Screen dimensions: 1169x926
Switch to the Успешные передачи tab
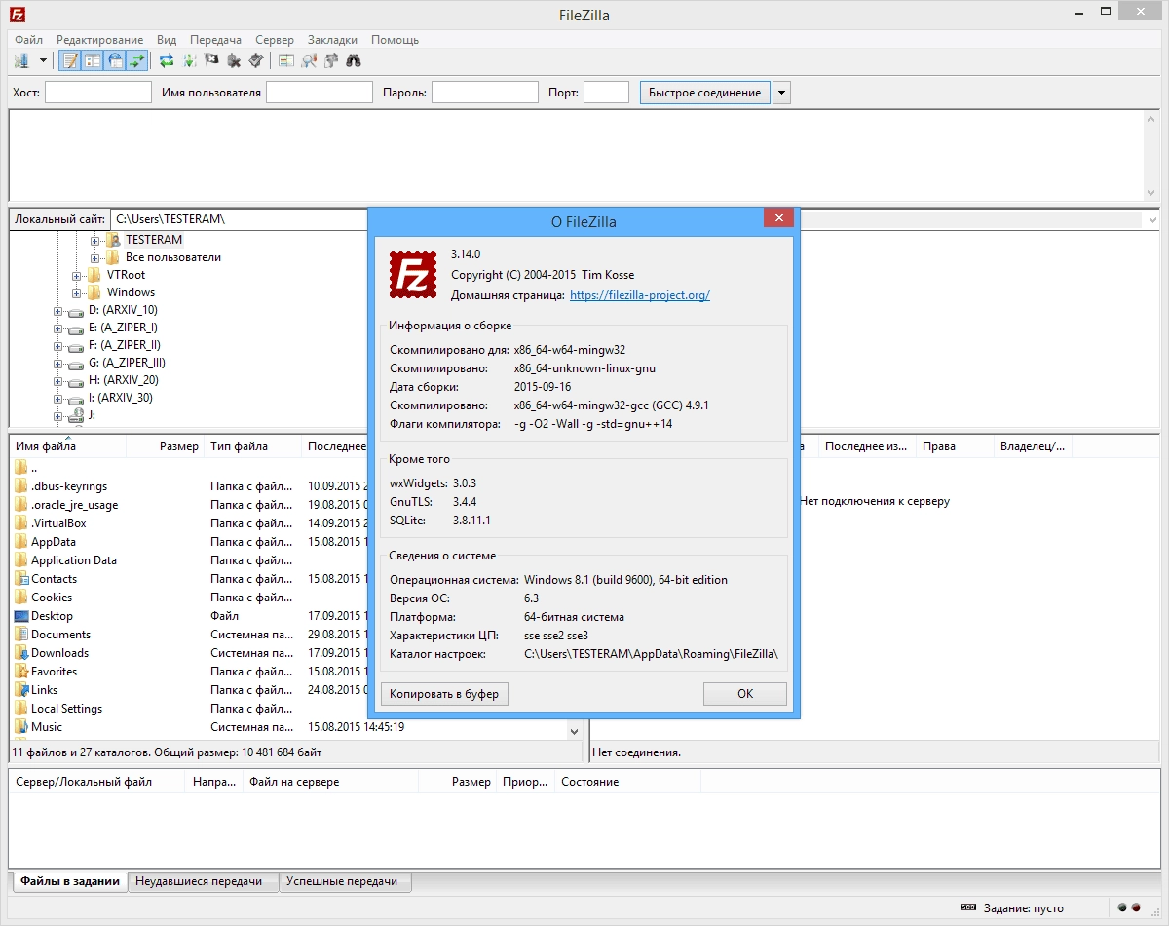(x=345, y=881)
